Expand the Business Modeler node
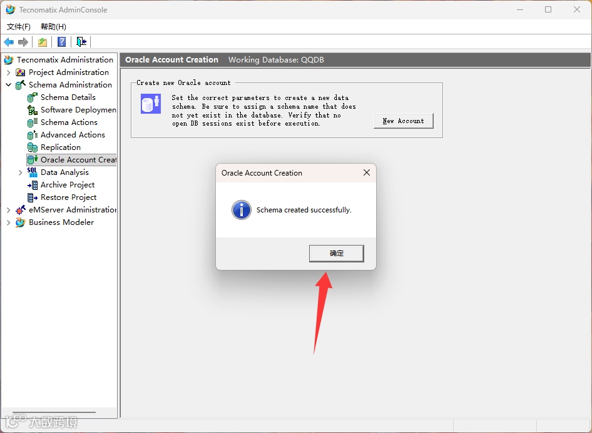Screen dimensions: 592x433 click(x=8, y=222)
